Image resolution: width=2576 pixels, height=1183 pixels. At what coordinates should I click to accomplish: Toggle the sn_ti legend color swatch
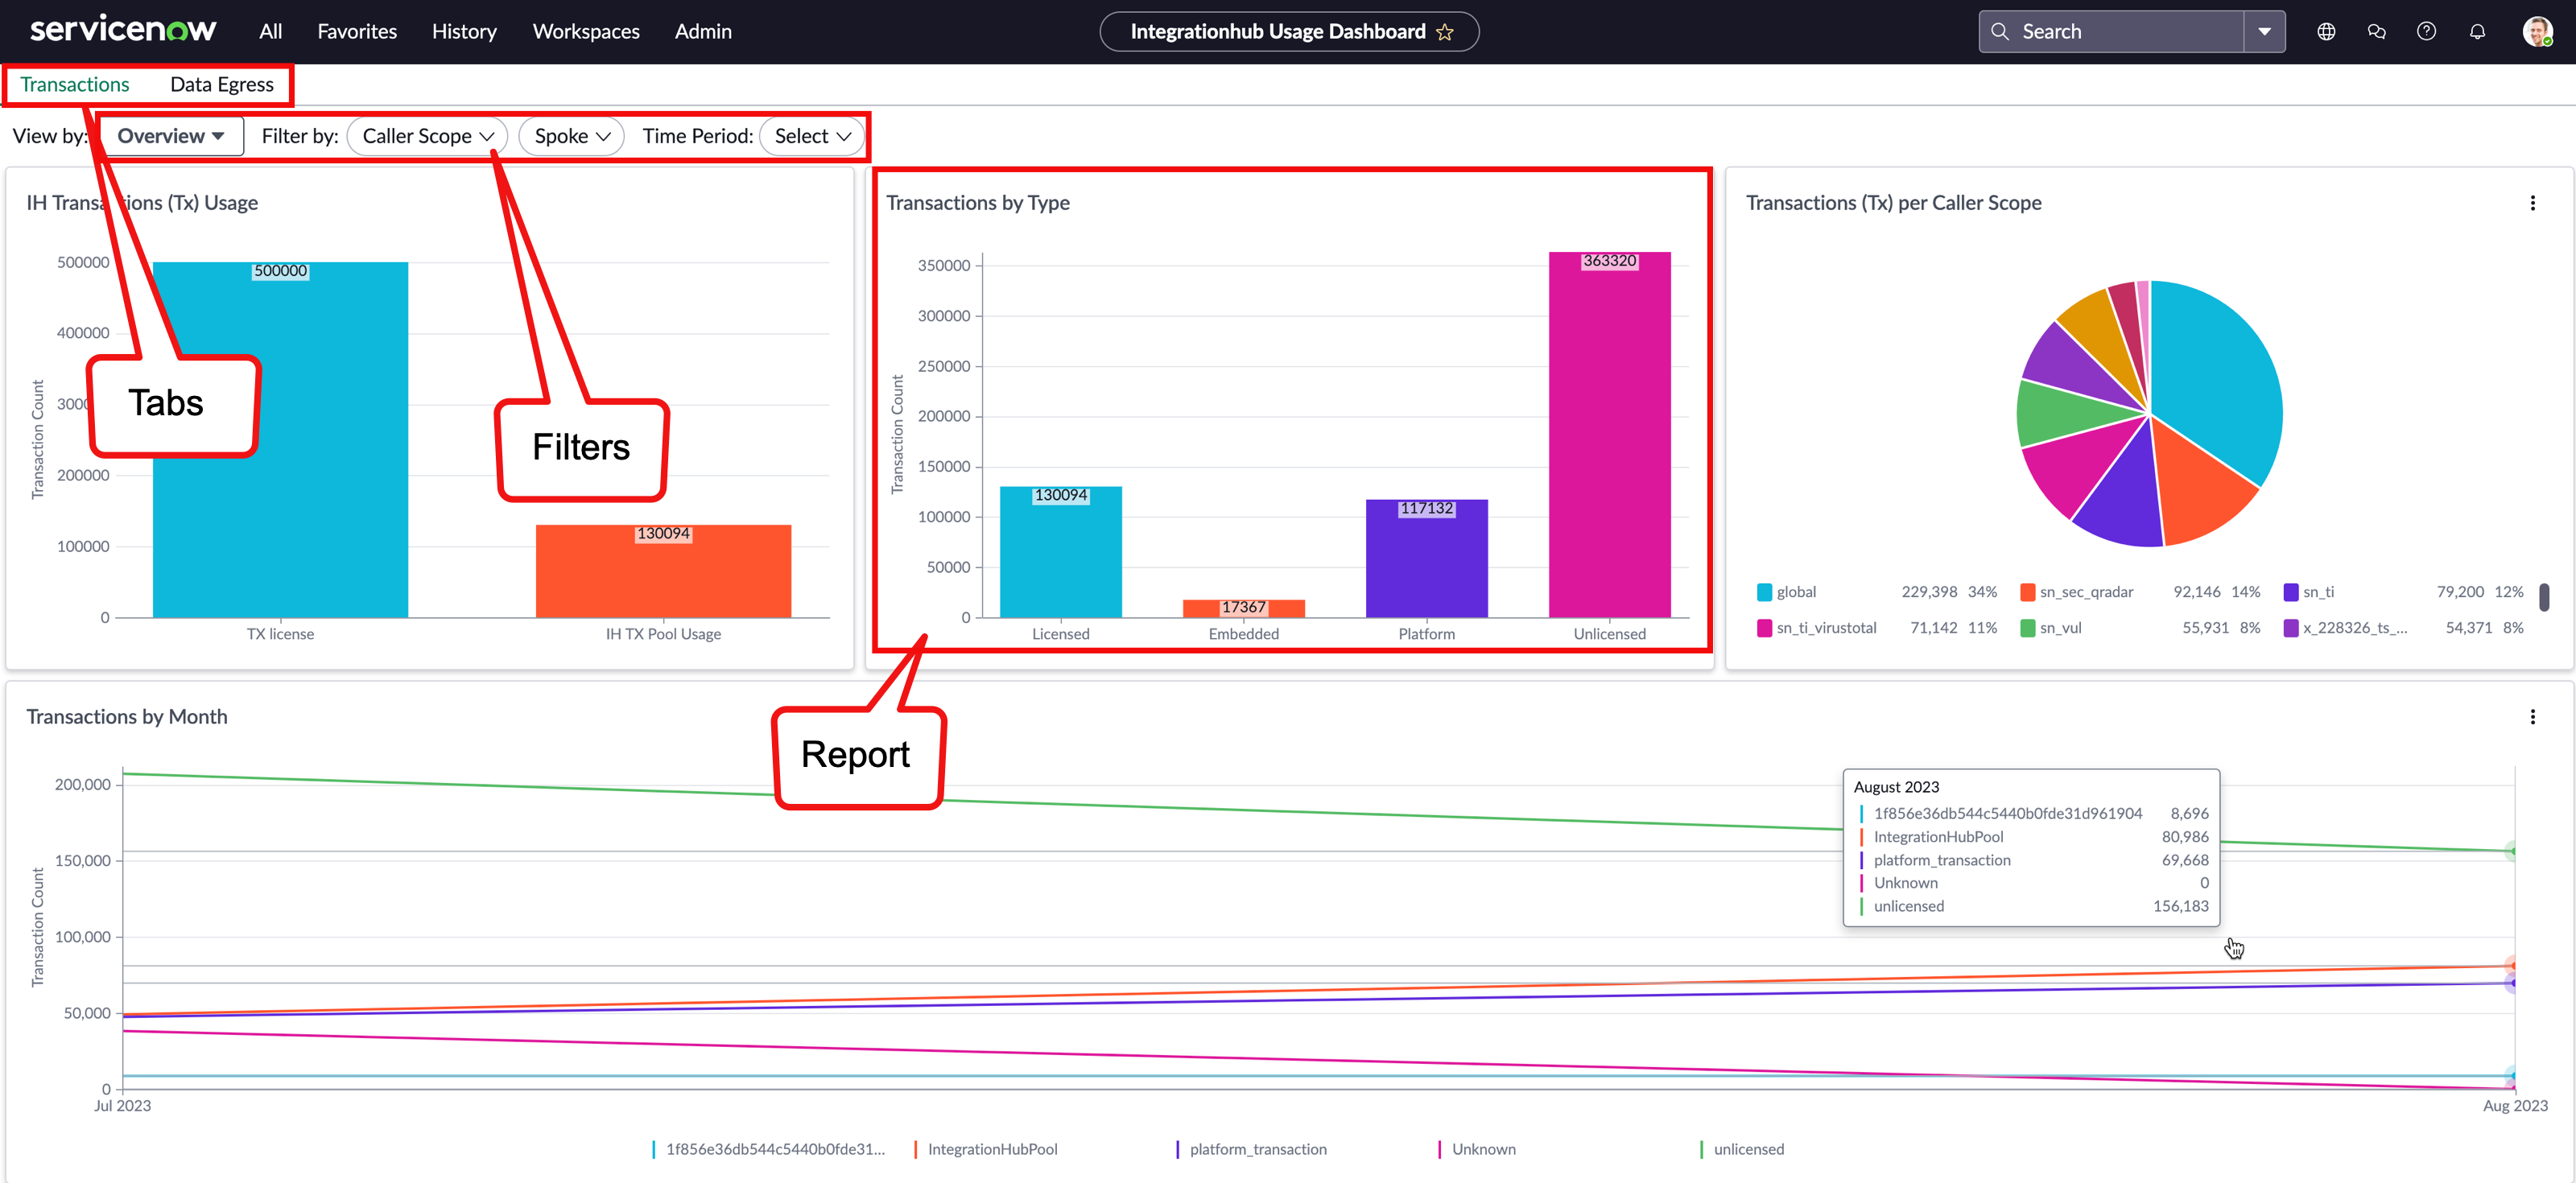pos(2291,592)
